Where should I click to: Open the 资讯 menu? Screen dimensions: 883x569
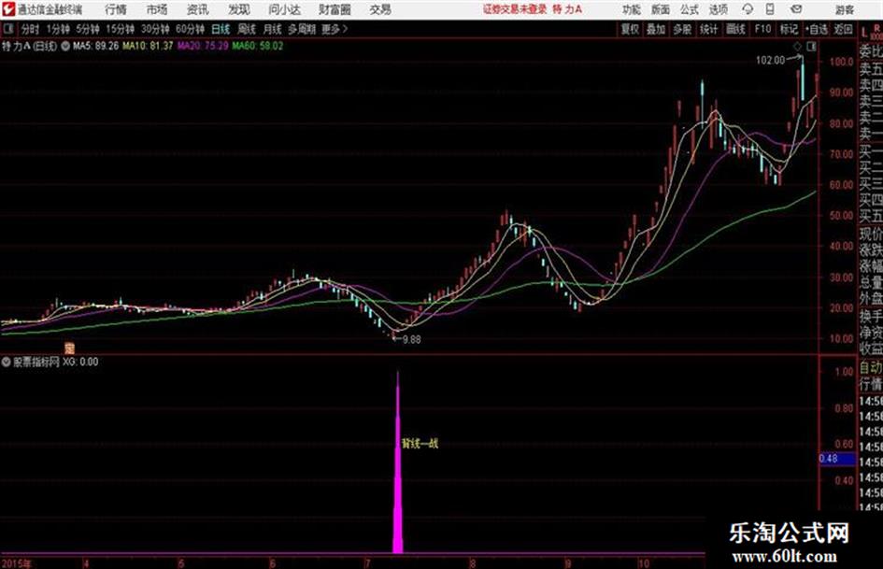(197, 9)
